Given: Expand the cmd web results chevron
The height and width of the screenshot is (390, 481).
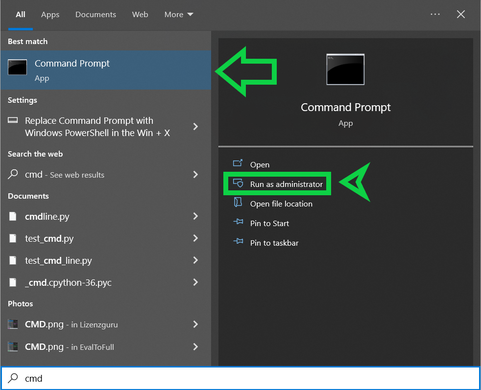Looking at the screenshot, I should (x=195, y=175).
